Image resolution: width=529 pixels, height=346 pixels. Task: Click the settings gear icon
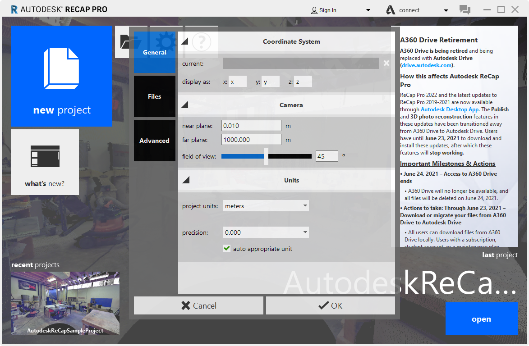[166, 42]
